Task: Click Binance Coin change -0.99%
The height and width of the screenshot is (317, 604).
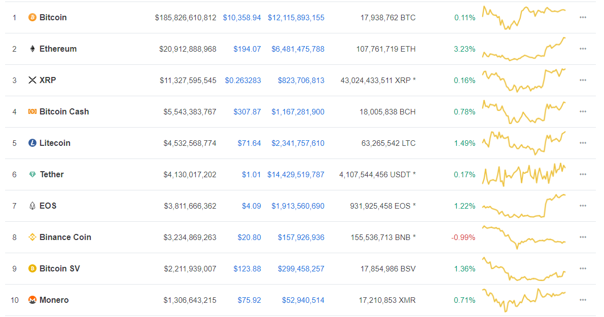Action: click(x=464, y=237)
